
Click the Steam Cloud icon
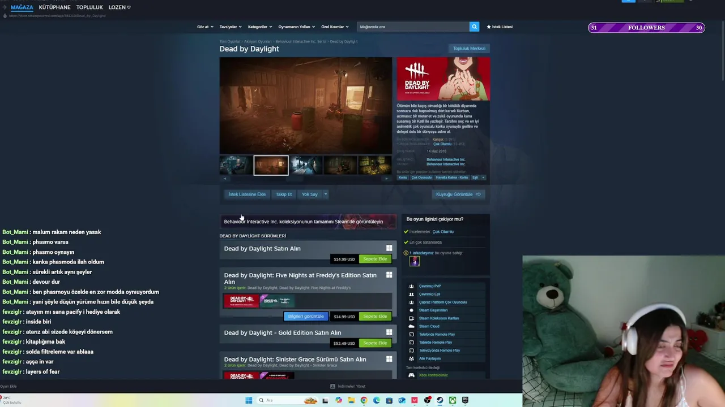(x=411, y=326)
